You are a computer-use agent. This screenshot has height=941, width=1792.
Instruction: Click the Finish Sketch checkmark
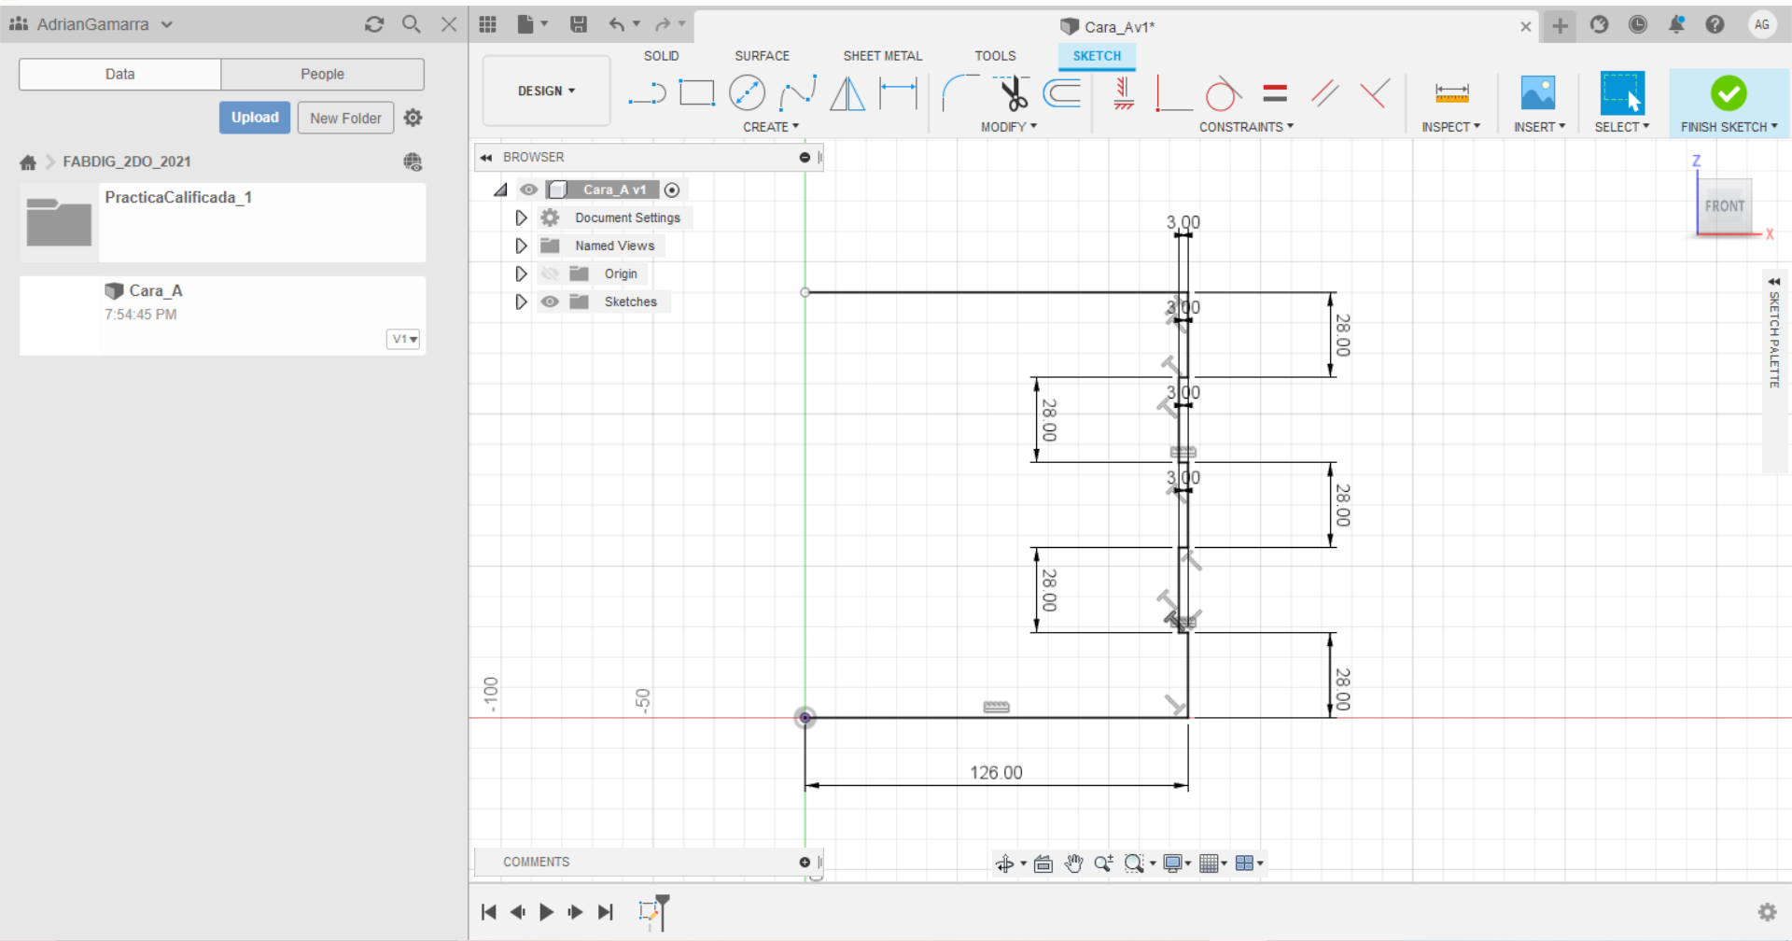click(x=1729, y=93)
